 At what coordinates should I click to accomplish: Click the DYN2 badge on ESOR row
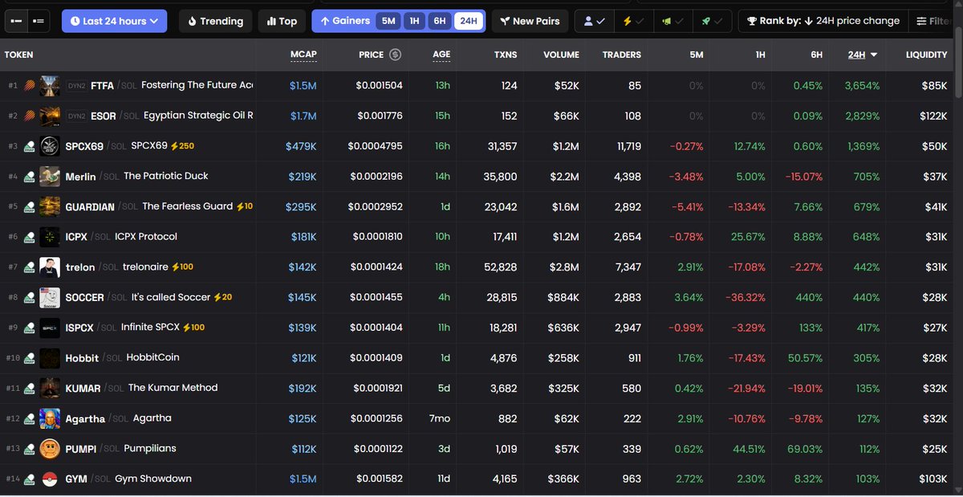coord(76,116)
